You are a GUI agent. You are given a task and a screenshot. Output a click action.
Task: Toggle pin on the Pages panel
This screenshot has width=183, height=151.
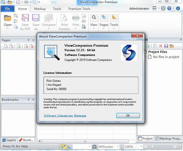click(x=29, y=40)
